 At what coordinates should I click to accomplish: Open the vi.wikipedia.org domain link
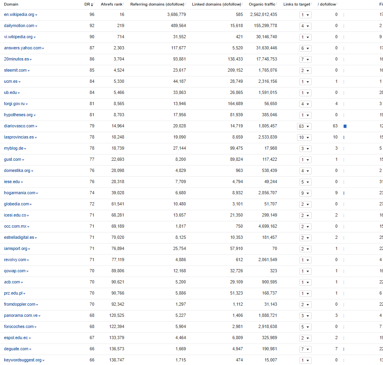18,37
